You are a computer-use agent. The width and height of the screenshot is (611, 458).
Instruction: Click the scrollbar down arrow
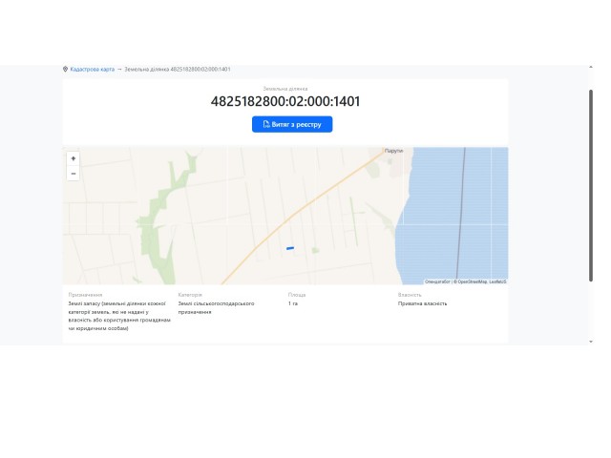[591, 342]
